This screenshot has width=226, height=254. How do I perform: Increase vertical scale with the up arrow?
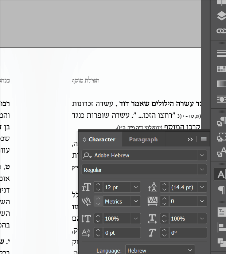pyautogui.click(x=98, y=216)
